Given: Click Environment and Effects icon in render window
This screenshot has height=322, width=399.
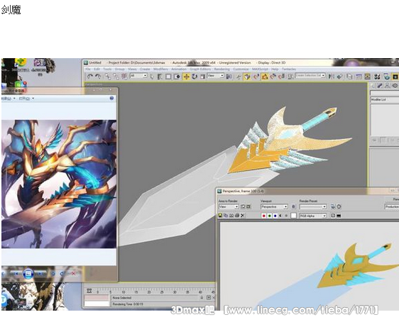Looking at the screenshot, I should tap(339, 206).
